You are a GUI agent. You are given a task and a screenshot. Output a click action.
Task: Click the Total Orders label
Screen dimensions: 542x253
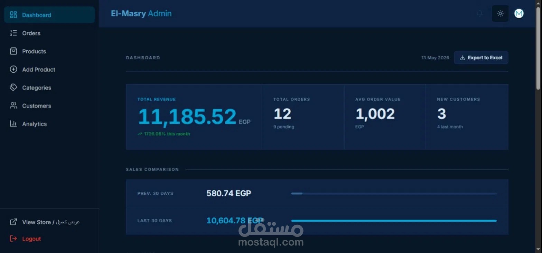292,99
